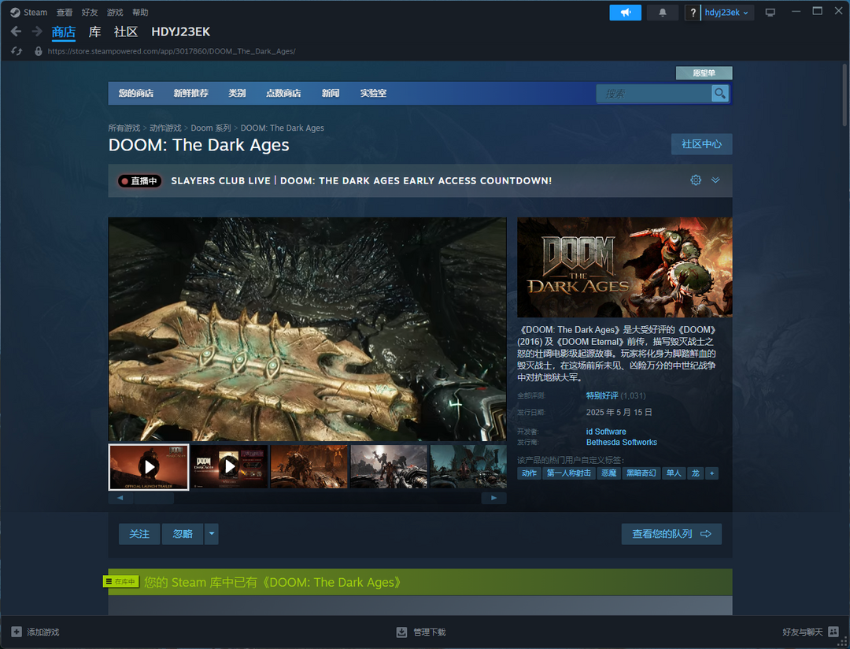This screenshot has height=649, width=850.
Task: Click the store 搜索 input field
Action: (654, 94)
